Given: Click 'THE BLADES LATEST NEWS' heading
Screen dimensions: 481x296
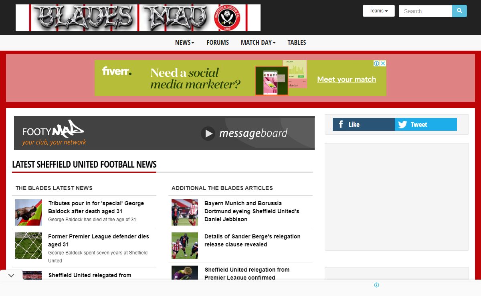Looking at the screenshot, I should point(54,188).
